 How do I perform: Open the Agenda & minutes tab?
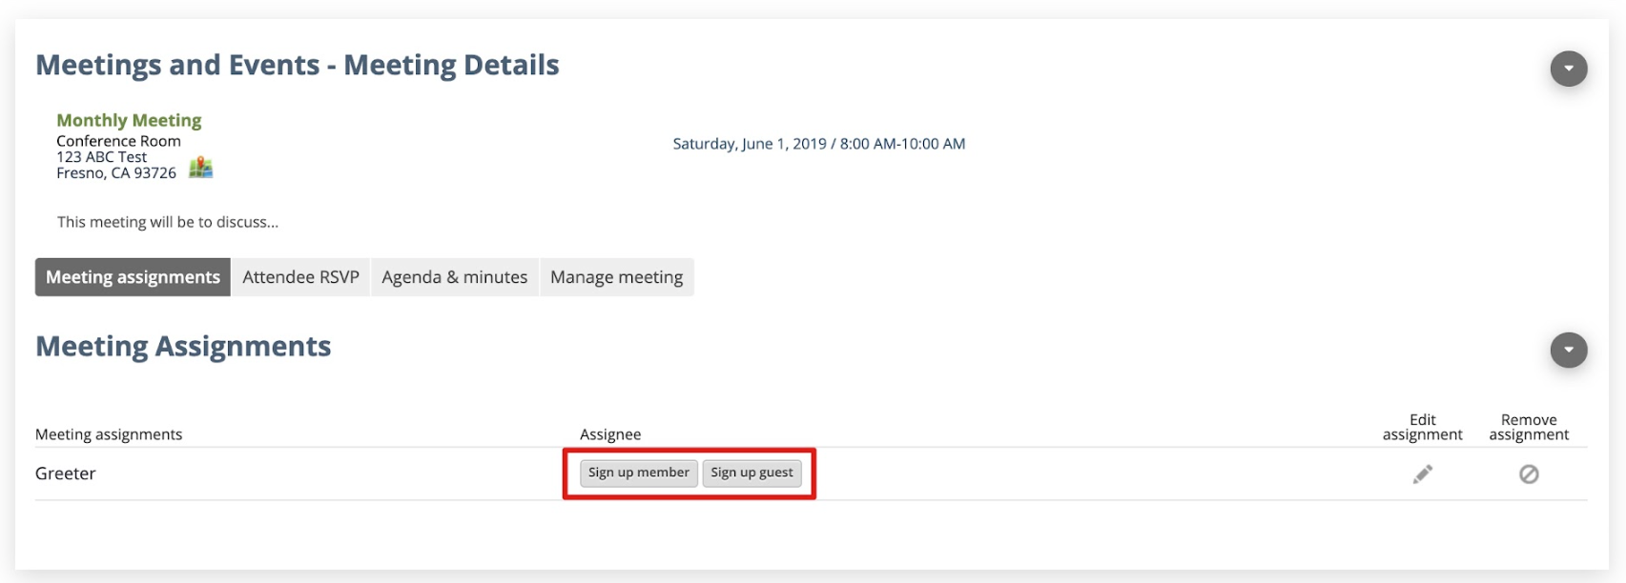tap(455, 277)
